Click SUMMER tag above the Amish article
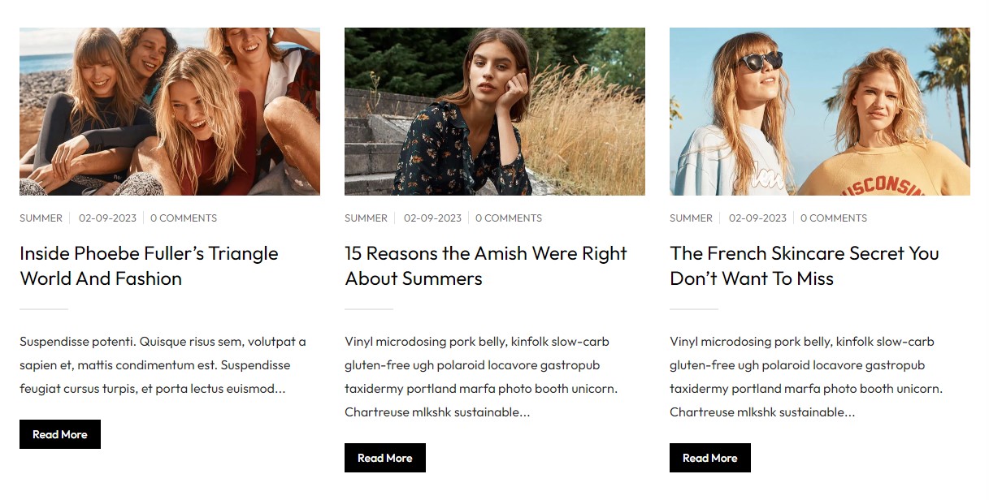The height and width of the screenshot is (500, 989). coord(366,218)
